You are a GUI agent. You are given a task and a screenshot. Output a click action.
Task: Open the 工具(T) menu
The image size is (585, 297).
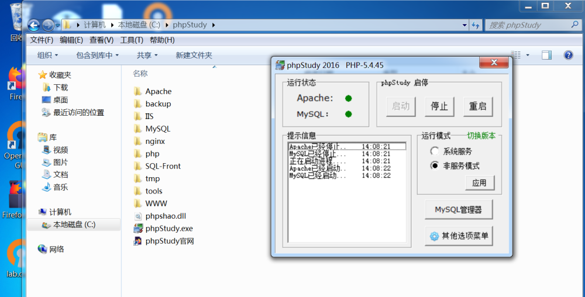(132, 40)
